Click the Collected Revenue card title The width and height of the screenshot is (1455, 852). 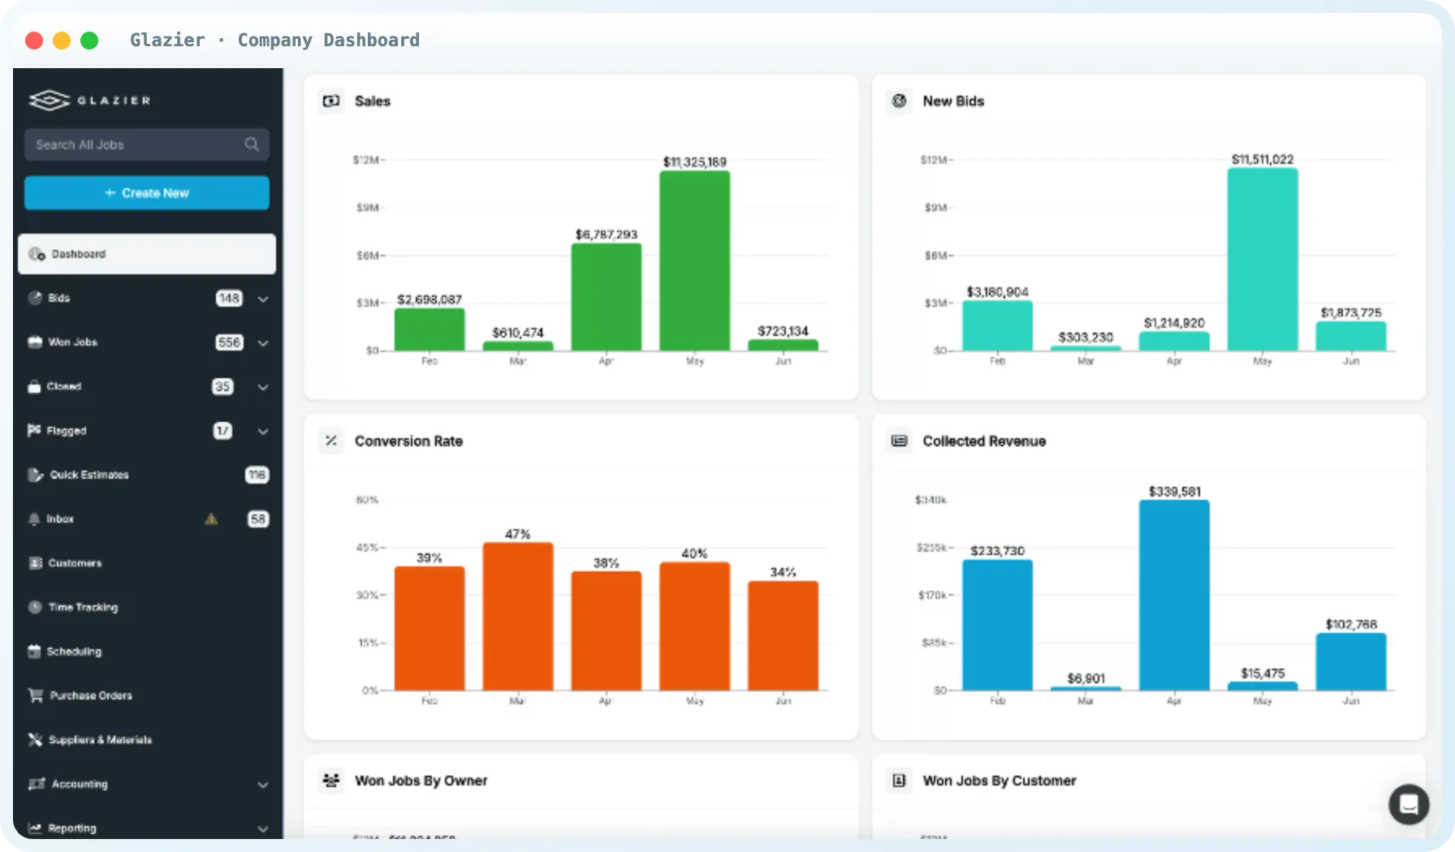[x=984, y=441]
